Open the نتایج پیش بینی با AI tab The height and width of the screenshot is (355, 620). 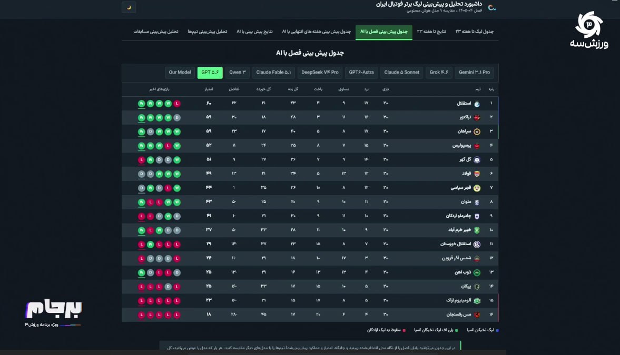pos(254,32)
